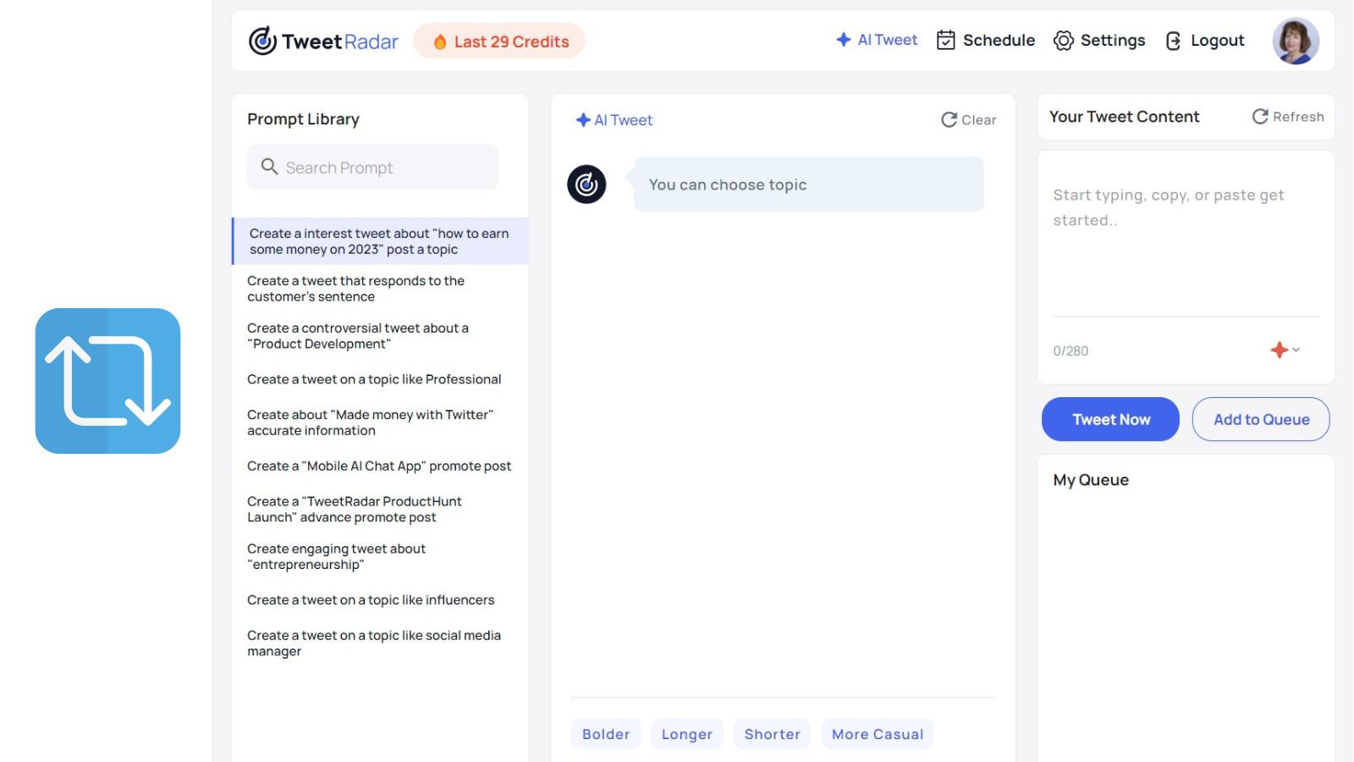This screenshot has width=1354, height=762.
Task: Click the blue retweet arrows icon
Action: tap(107, 381)
